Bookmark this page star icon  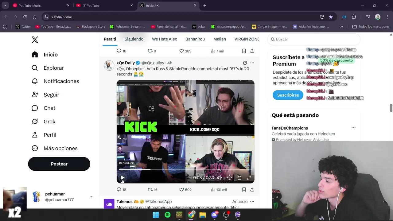[x=331, y=17]
